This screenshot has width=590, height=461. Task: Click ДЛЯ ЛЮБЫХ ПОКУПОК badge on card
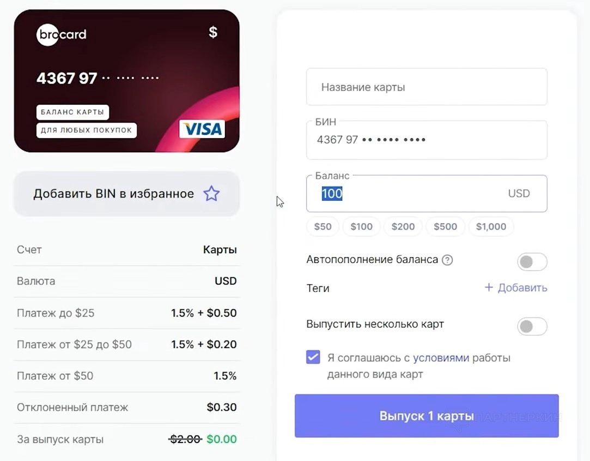[87, 130]
